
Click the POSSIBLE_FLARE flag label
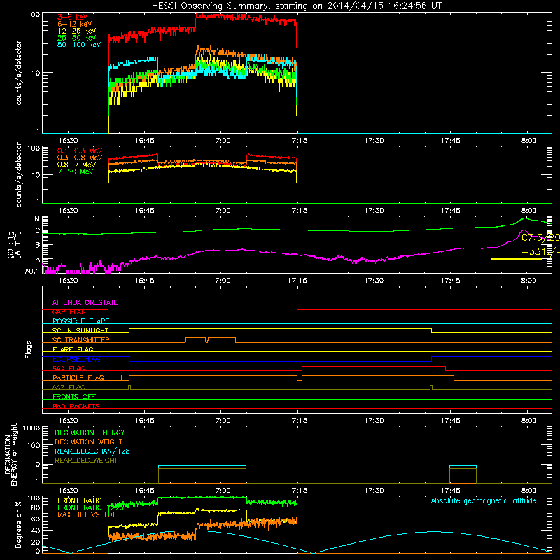tap(80, 321)
